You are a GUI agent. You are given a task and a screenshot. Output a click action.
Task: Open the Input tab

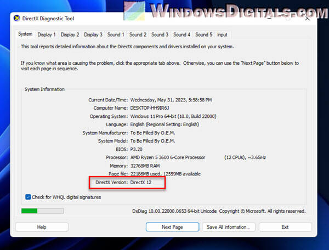coord(222,35)
